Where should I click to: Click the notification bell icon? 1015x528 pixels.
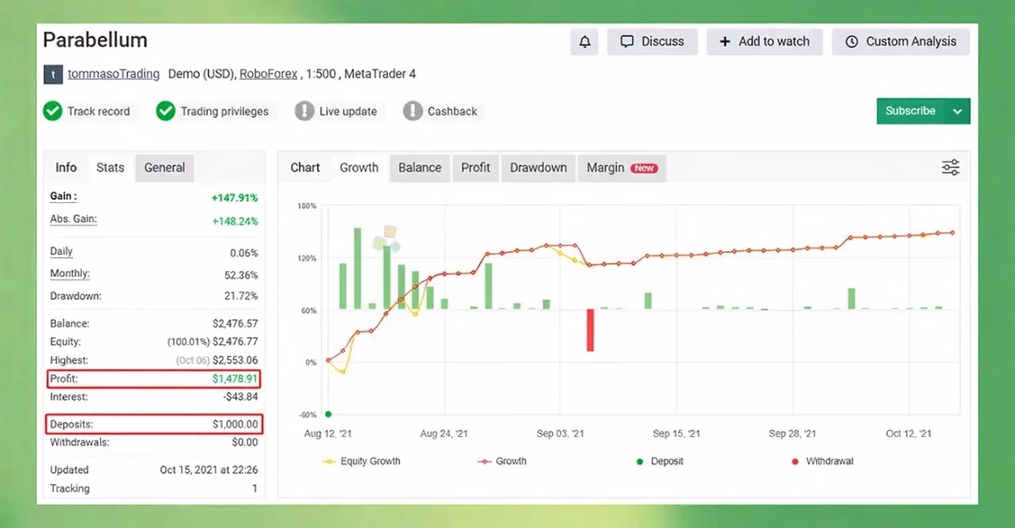click(x=584, y=42)
